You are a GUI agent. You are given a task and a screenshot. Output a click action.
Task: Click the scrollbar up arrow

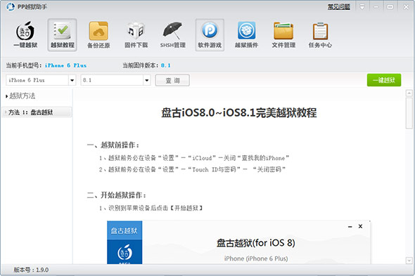(409, 93)
